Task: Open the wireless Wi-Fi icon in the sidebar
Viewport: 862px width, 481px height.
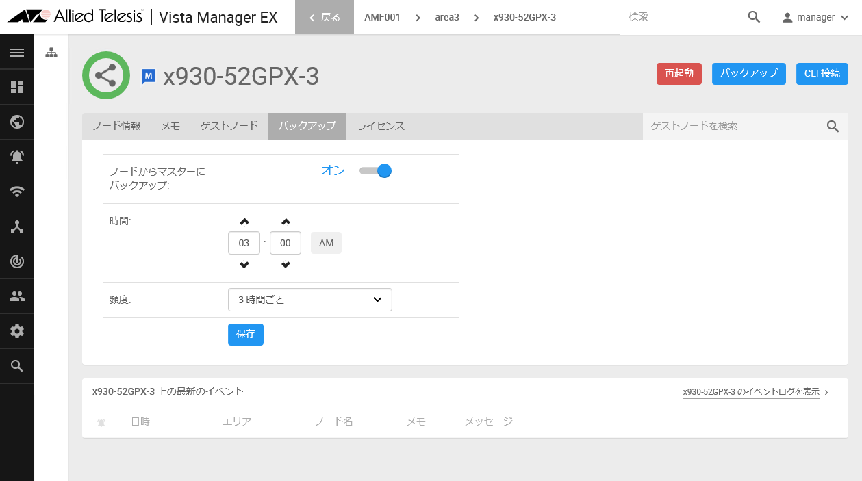Action: (x=17, y=192)
